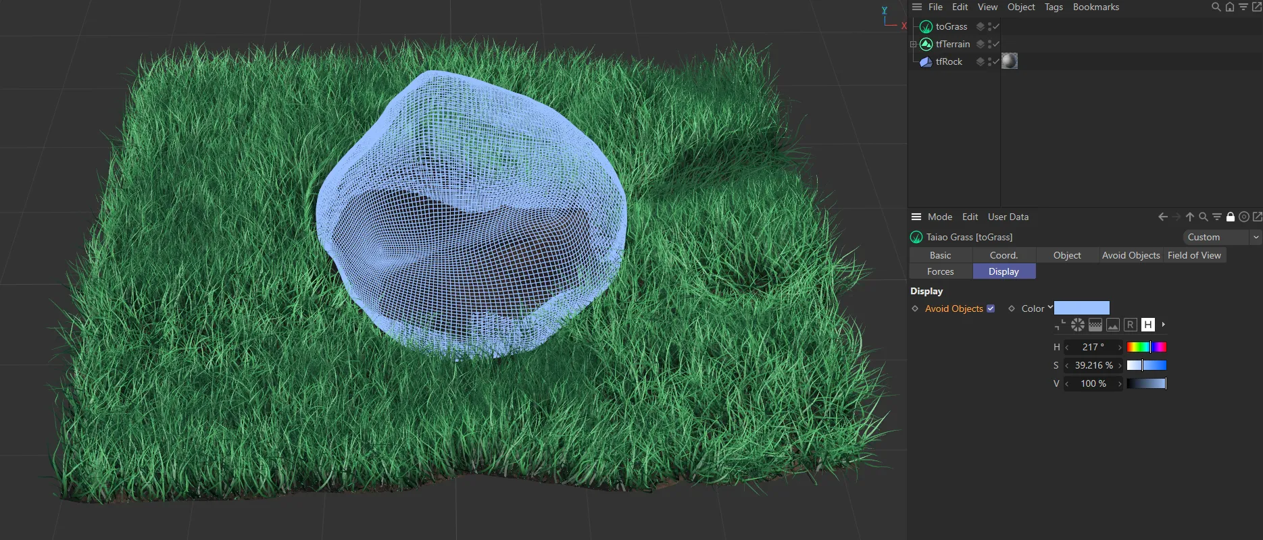Viewport: 1263px width, 540px height.
Task: Open the Object Manager File menu
Action: point(935,7)
